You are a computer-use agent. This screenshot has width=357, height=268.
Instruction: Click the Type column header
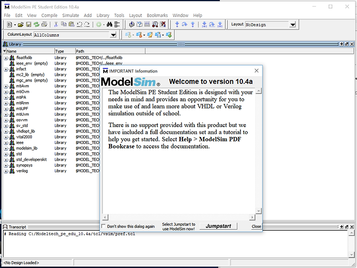[64, 51]
